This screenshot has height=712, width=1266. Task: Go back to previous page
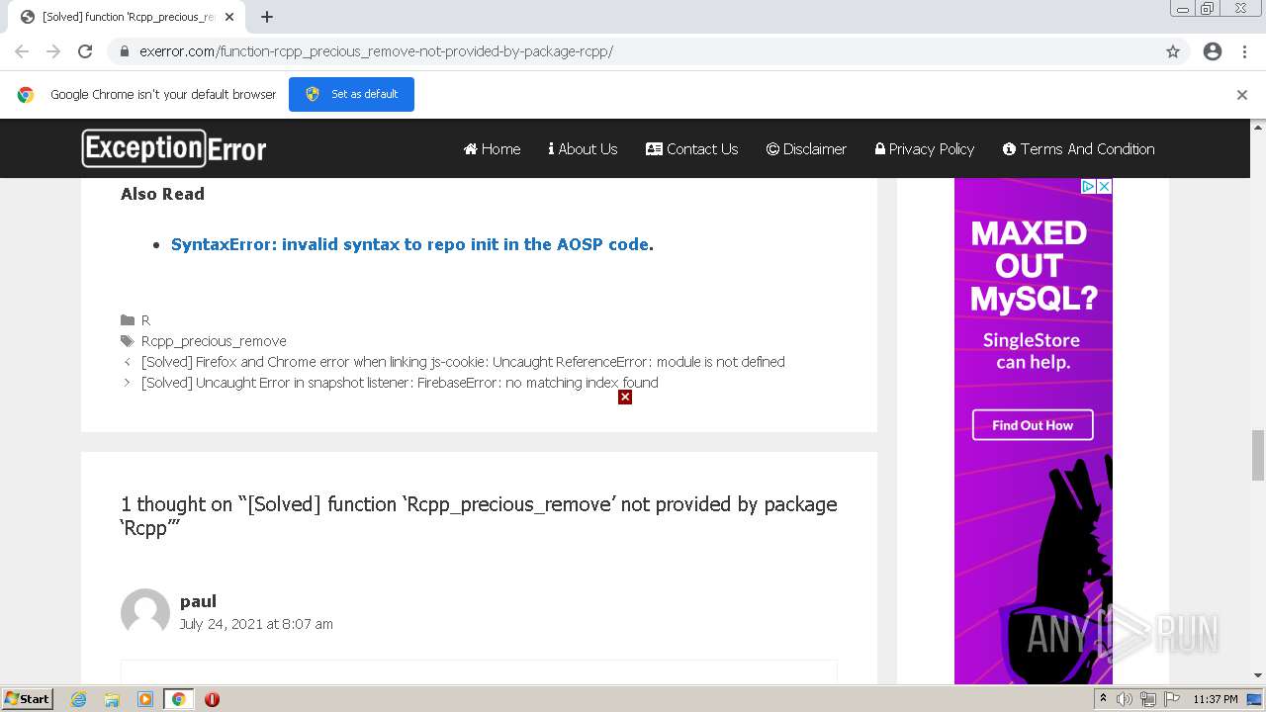pos(22,51)
